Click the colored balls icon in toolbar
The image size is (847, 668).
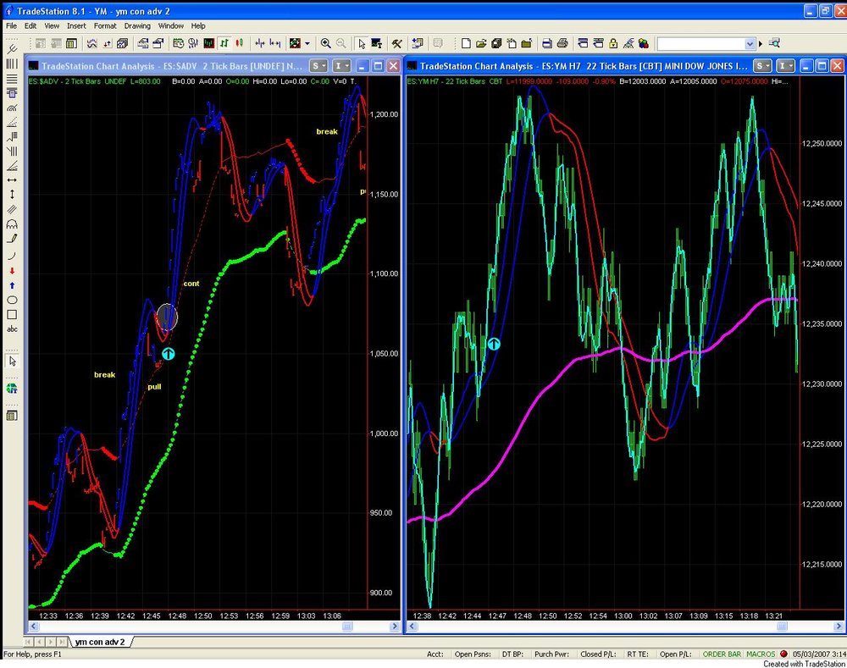point(644,43)
